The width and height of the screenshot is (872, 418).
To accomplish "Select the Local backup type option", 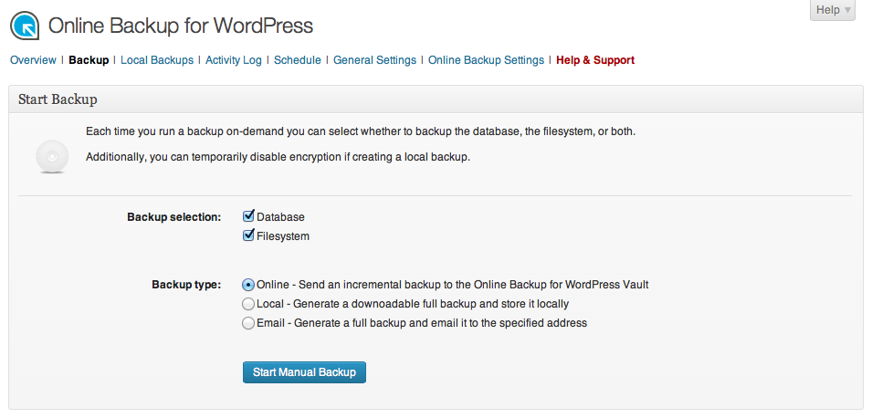I will point(248,304).
